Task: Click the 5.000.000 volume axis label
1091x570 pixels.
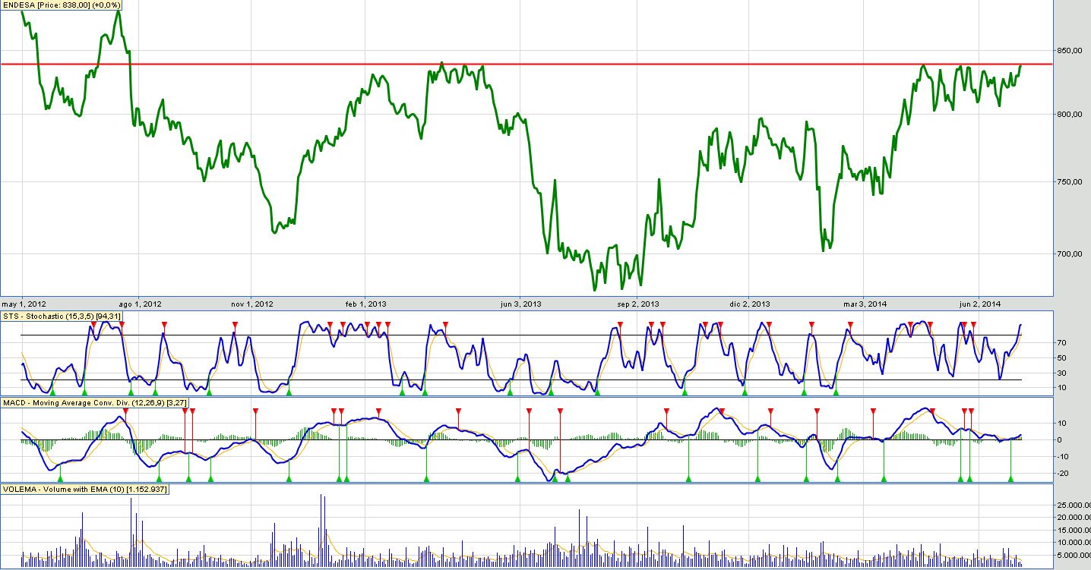Action: tap(1074, 556)
